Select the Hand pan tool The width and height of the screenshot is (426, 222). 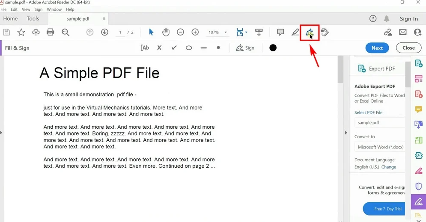pyautogui.click(x=166, y=32)
